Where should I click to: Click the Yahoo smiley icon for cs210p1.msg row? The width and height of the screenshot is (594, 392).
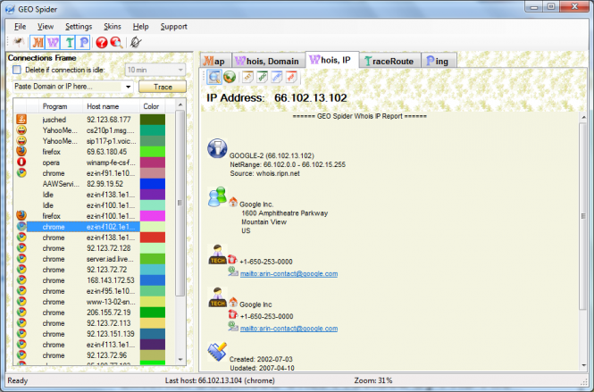click(21, 129)
